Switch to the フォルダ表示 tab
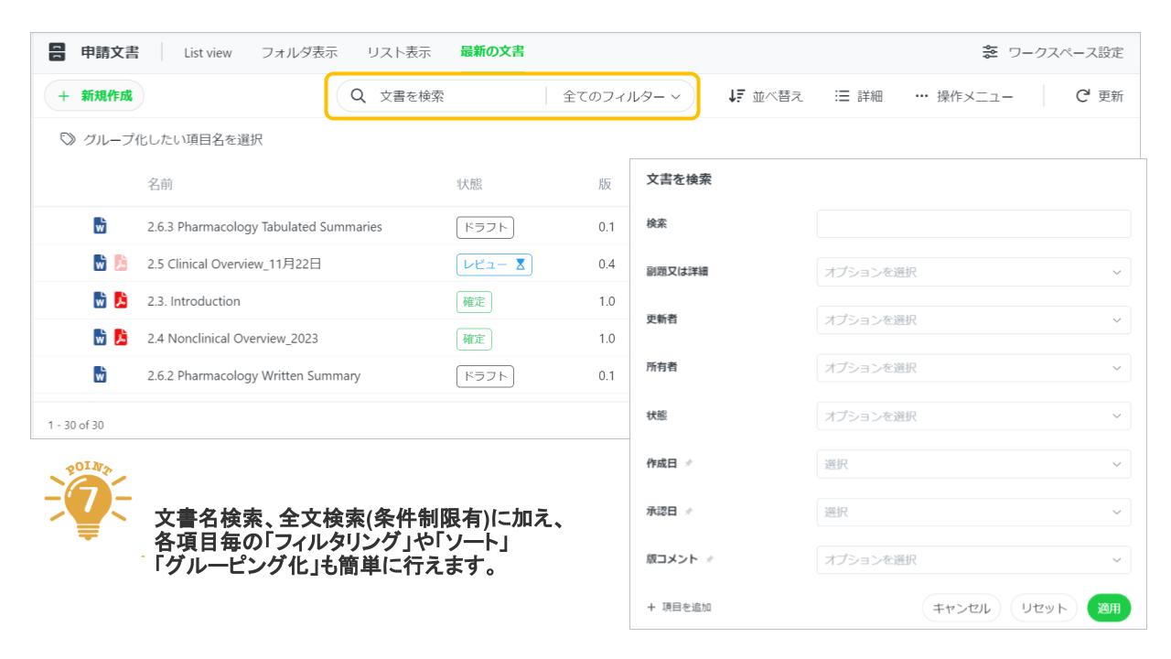This screenshot has height=659, width=1171. [299, 52]
